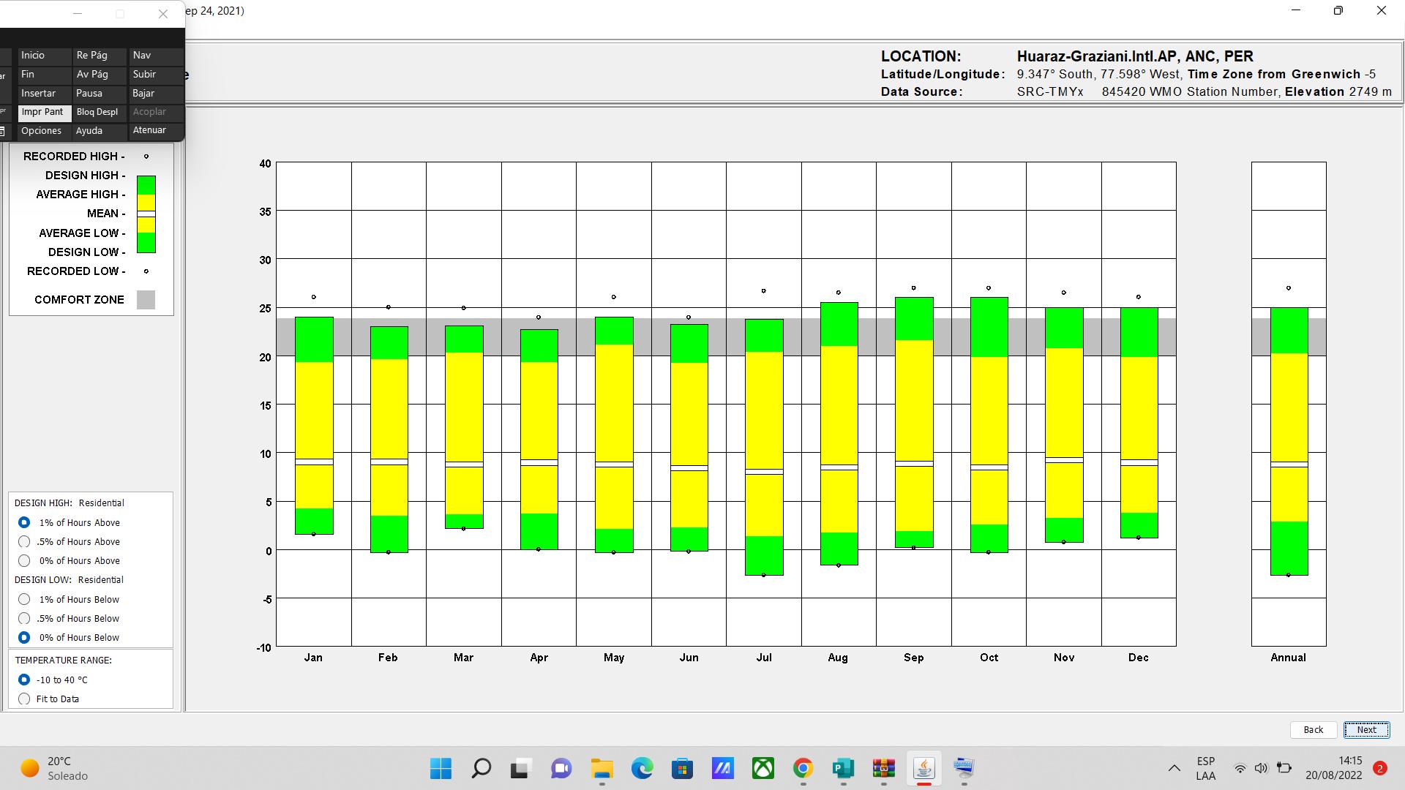The image size is (1405, 790).
Task: Select .5% of Hours Above option
Action: click(x=24, y=542)
